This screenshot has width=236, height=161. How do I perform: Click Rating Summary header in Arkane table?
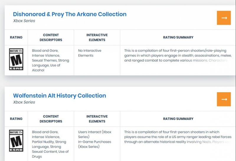click(x=178, y=37)
